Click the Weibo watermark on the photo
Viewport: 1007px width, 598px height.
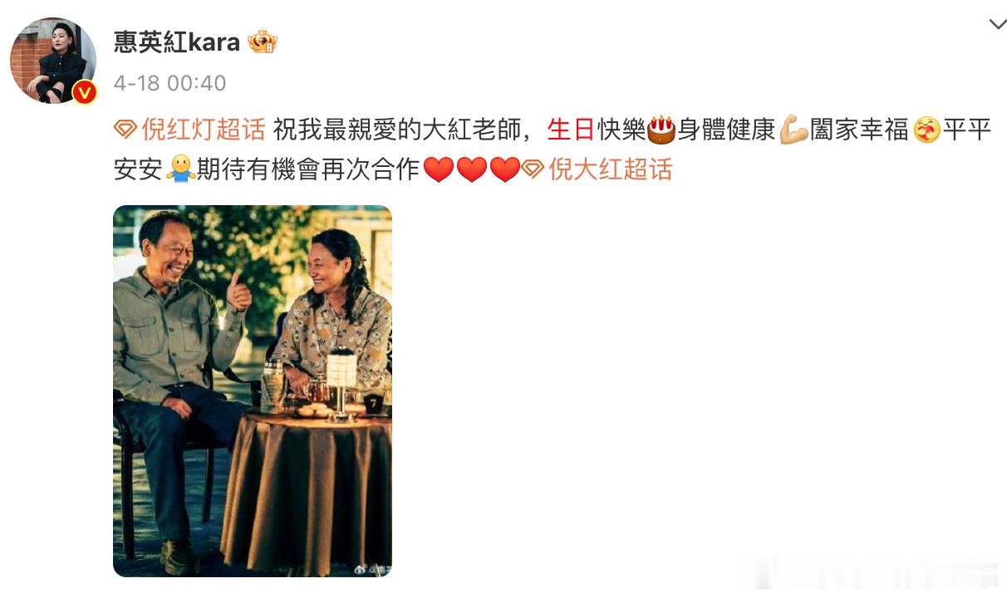373,570
